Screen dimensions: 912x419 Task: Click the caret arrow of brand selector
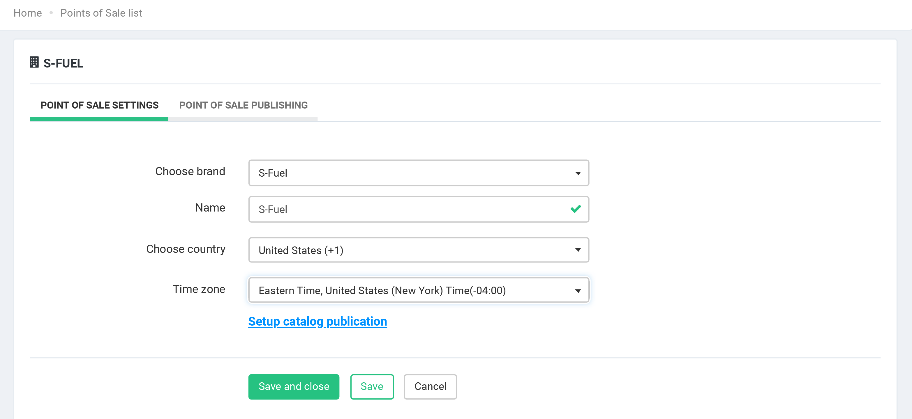click(x=577, y=173)
